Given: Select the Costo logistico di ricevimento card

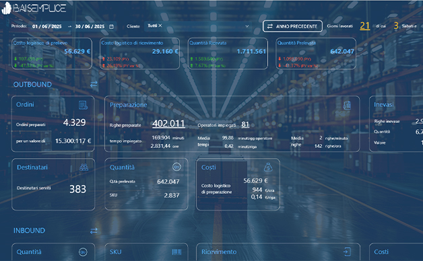Looking at the screenshot, I should click(139, 53).
